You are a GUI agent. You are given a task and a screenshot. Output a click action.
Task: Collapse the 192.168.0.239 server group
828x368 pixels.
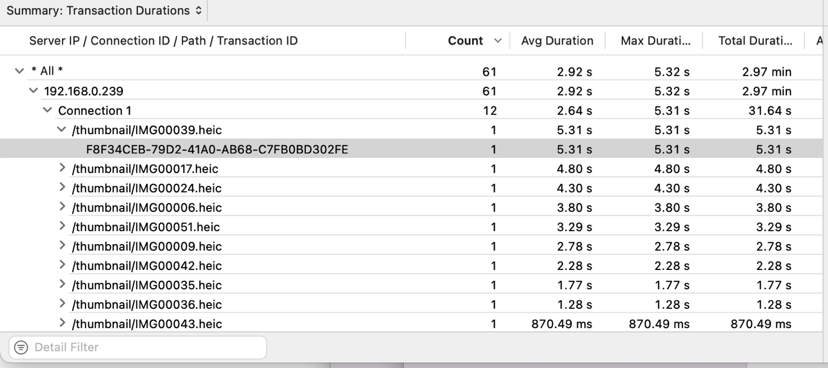[33, 91]
